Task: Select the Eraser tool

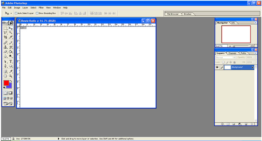Action: 6,52
